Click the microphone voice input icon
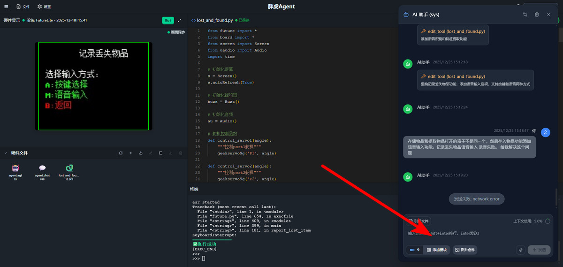The height and width of the screenshot is (267, 563). point(520,250)
